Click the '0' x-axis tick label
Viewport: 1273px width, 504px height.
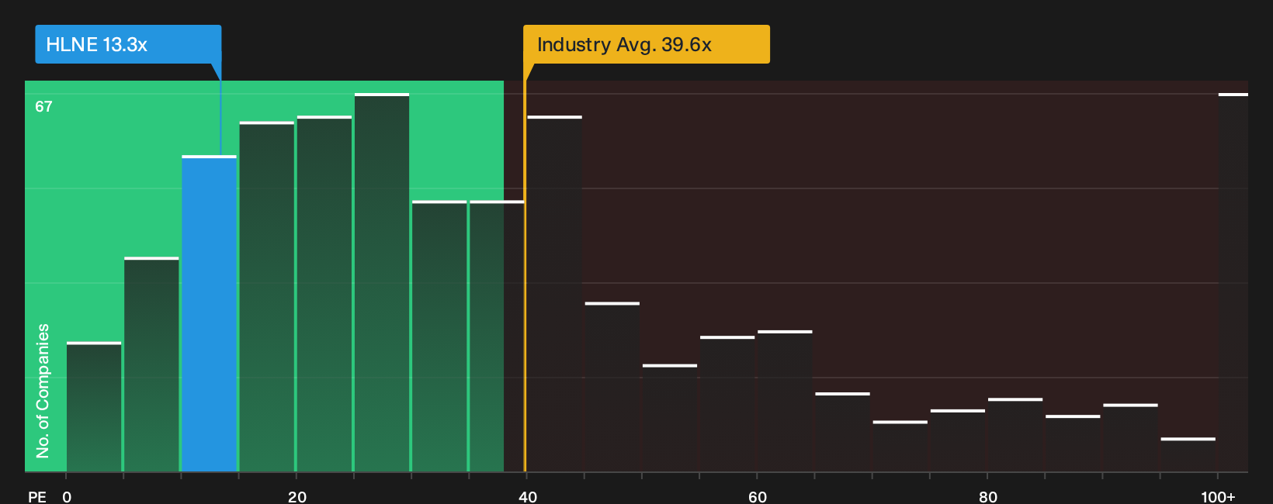click(x=67, y=496)
